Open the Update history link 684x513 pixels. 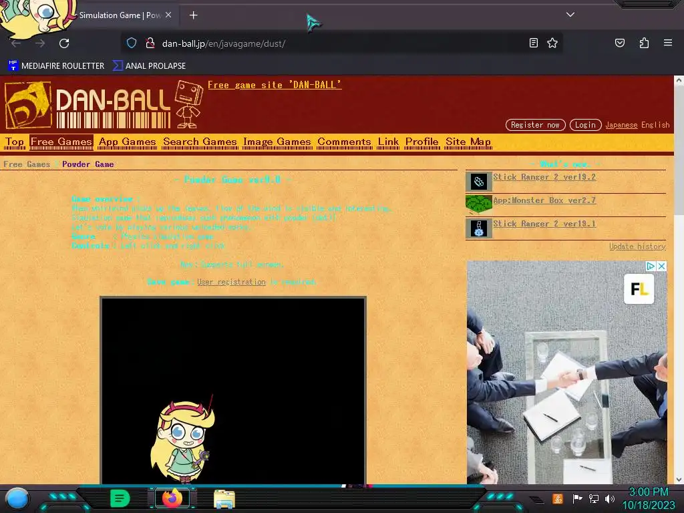click(x=637, y=246)
